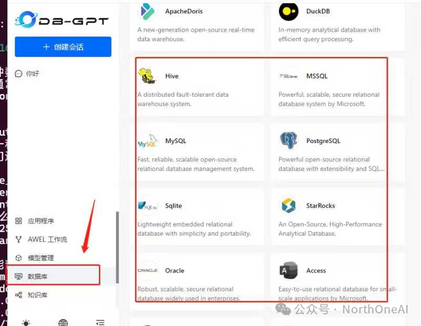The image size is (421, 326).
Task: Select the Access card title
Action: coord(316,270)
